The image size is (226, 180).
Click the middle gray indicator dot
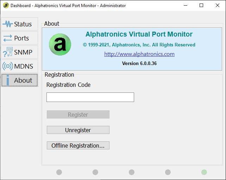click(132, 172)
